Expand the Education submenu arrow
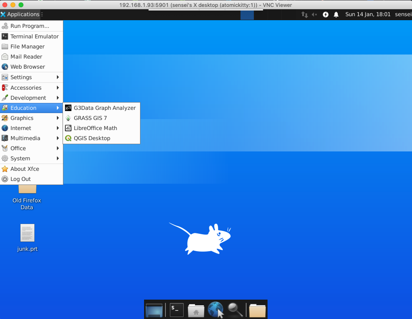This screenshot has width=412, height=319. 58,108
